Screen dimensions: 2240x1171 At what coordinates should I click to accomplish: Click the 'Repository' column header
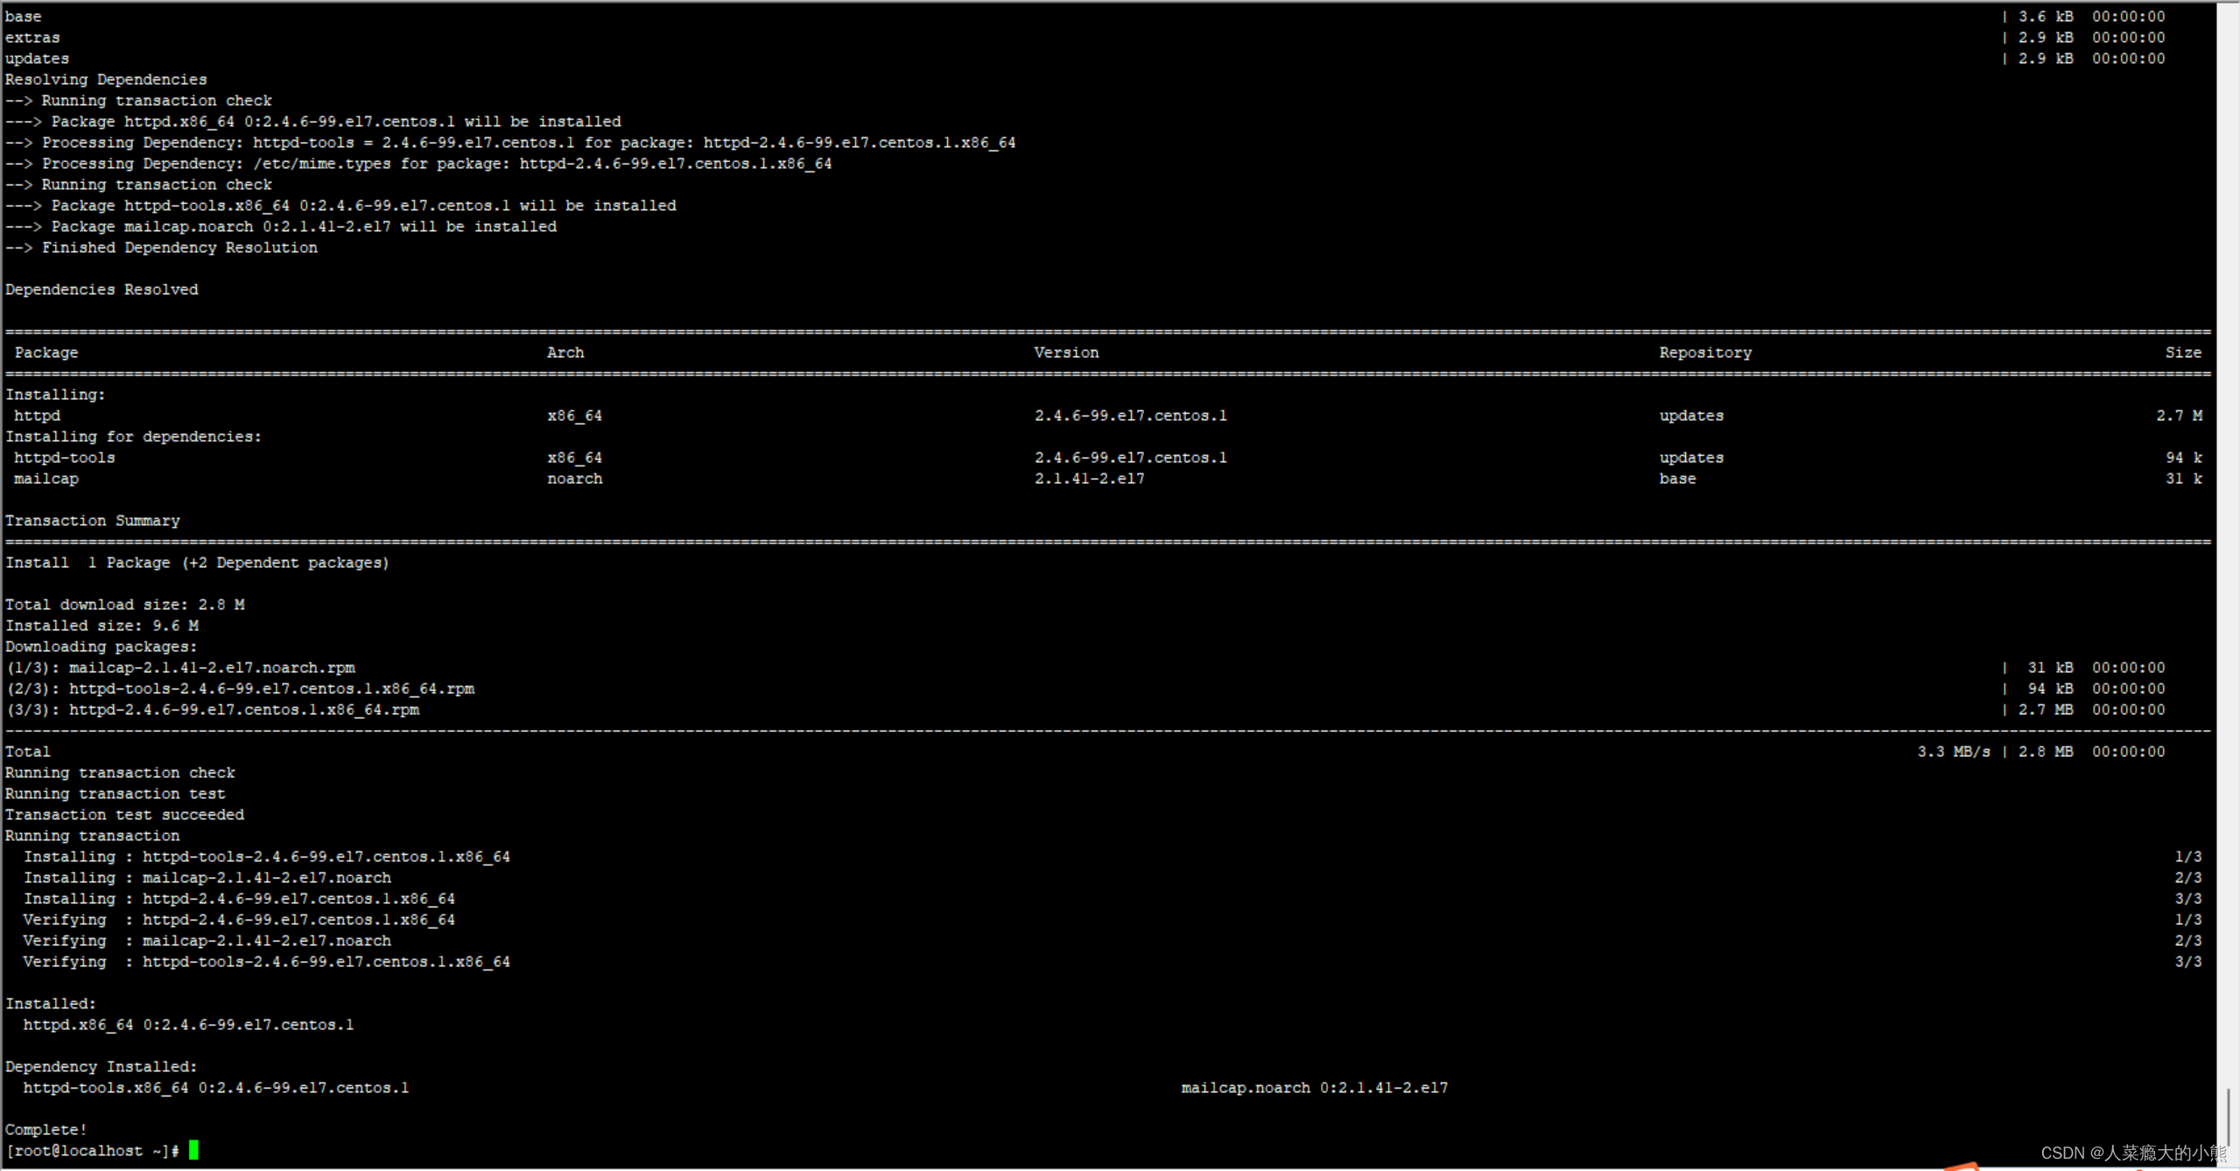pos(1705,353)
